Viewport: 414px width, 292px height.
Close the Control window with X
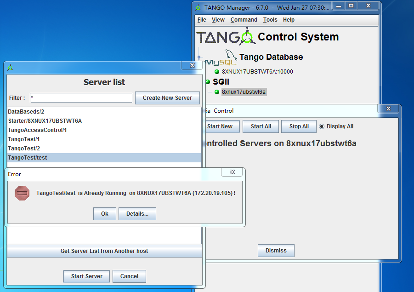(x=388, y=109)
